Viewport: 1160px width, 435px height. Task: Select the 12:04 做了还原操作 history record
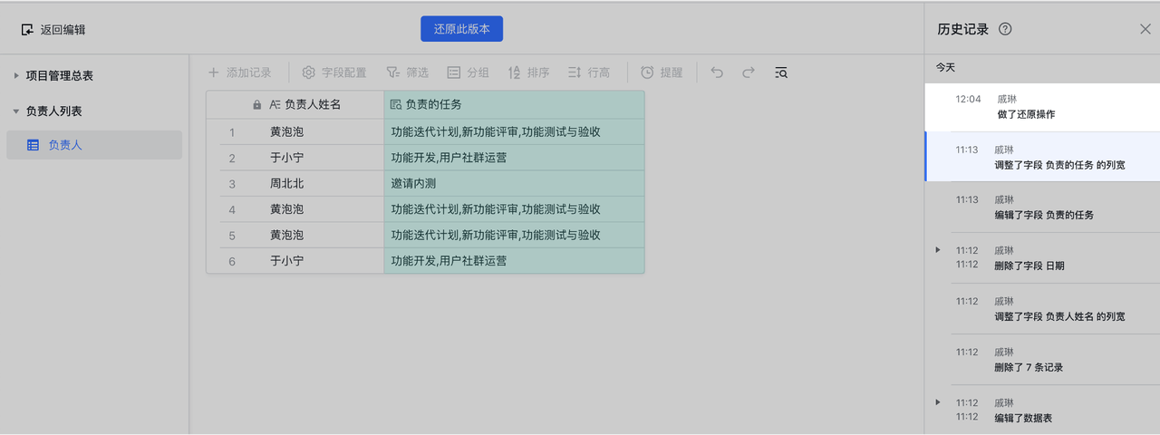pyautogui.click(x=1041, y=107)
